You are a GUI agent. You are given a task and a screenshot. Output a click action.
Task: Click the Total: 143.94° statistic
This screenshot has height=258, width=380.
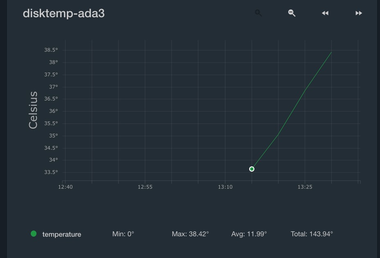click(x=312, y=234)
